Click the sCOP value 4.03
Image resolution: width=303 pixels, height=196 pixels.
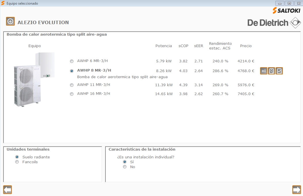(x=183, y=71)
